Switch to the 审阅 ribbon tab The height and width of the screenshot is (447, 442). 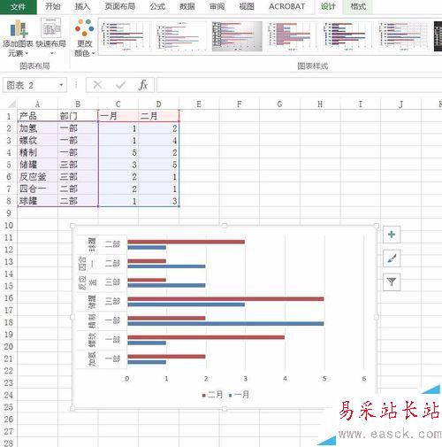(x=217, y=6)
